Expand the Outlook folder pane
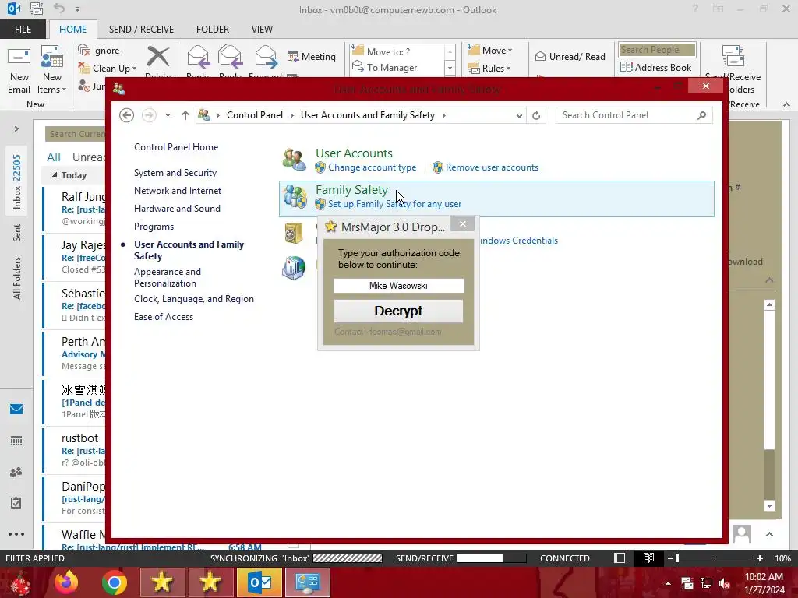798x598 pixels. tap(16, 129)
